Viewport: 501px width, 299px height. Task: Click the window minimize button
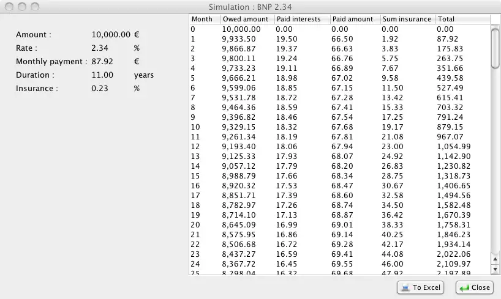pos(22,7)
